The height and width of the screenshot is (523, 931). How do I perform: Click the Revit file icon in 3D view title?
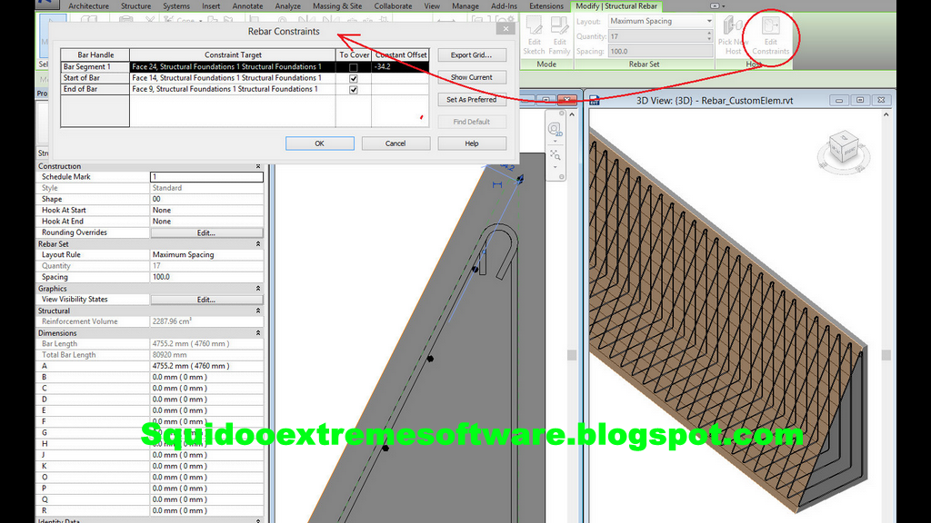coord(595,100)
